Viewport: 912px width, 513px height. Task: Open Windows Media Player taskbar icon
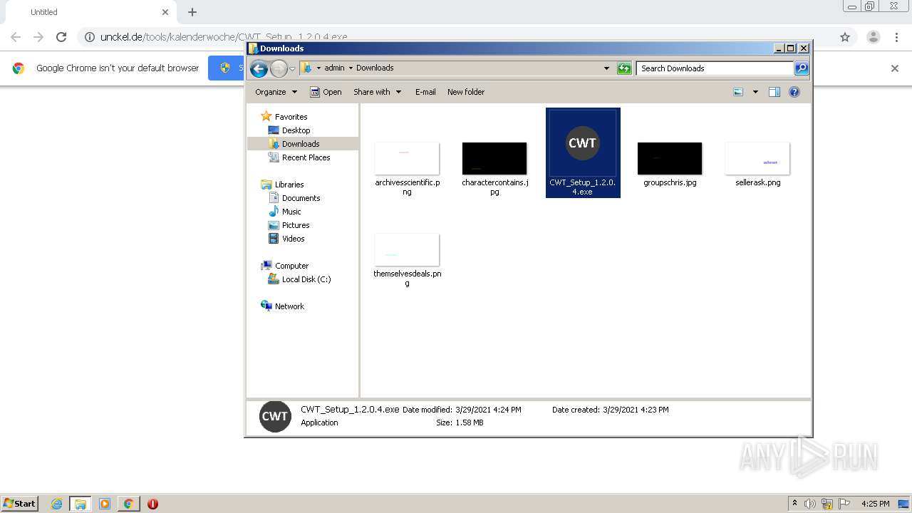pyautogui.click(x=105, y=504)
